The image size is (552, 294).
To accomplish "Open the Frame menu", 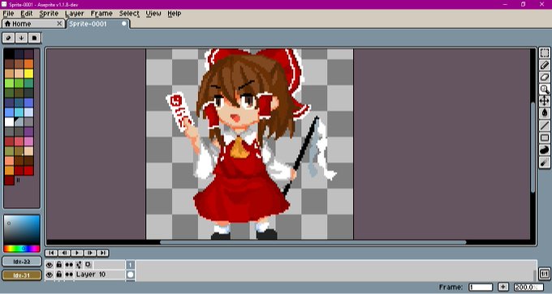I will pos(101,13).
